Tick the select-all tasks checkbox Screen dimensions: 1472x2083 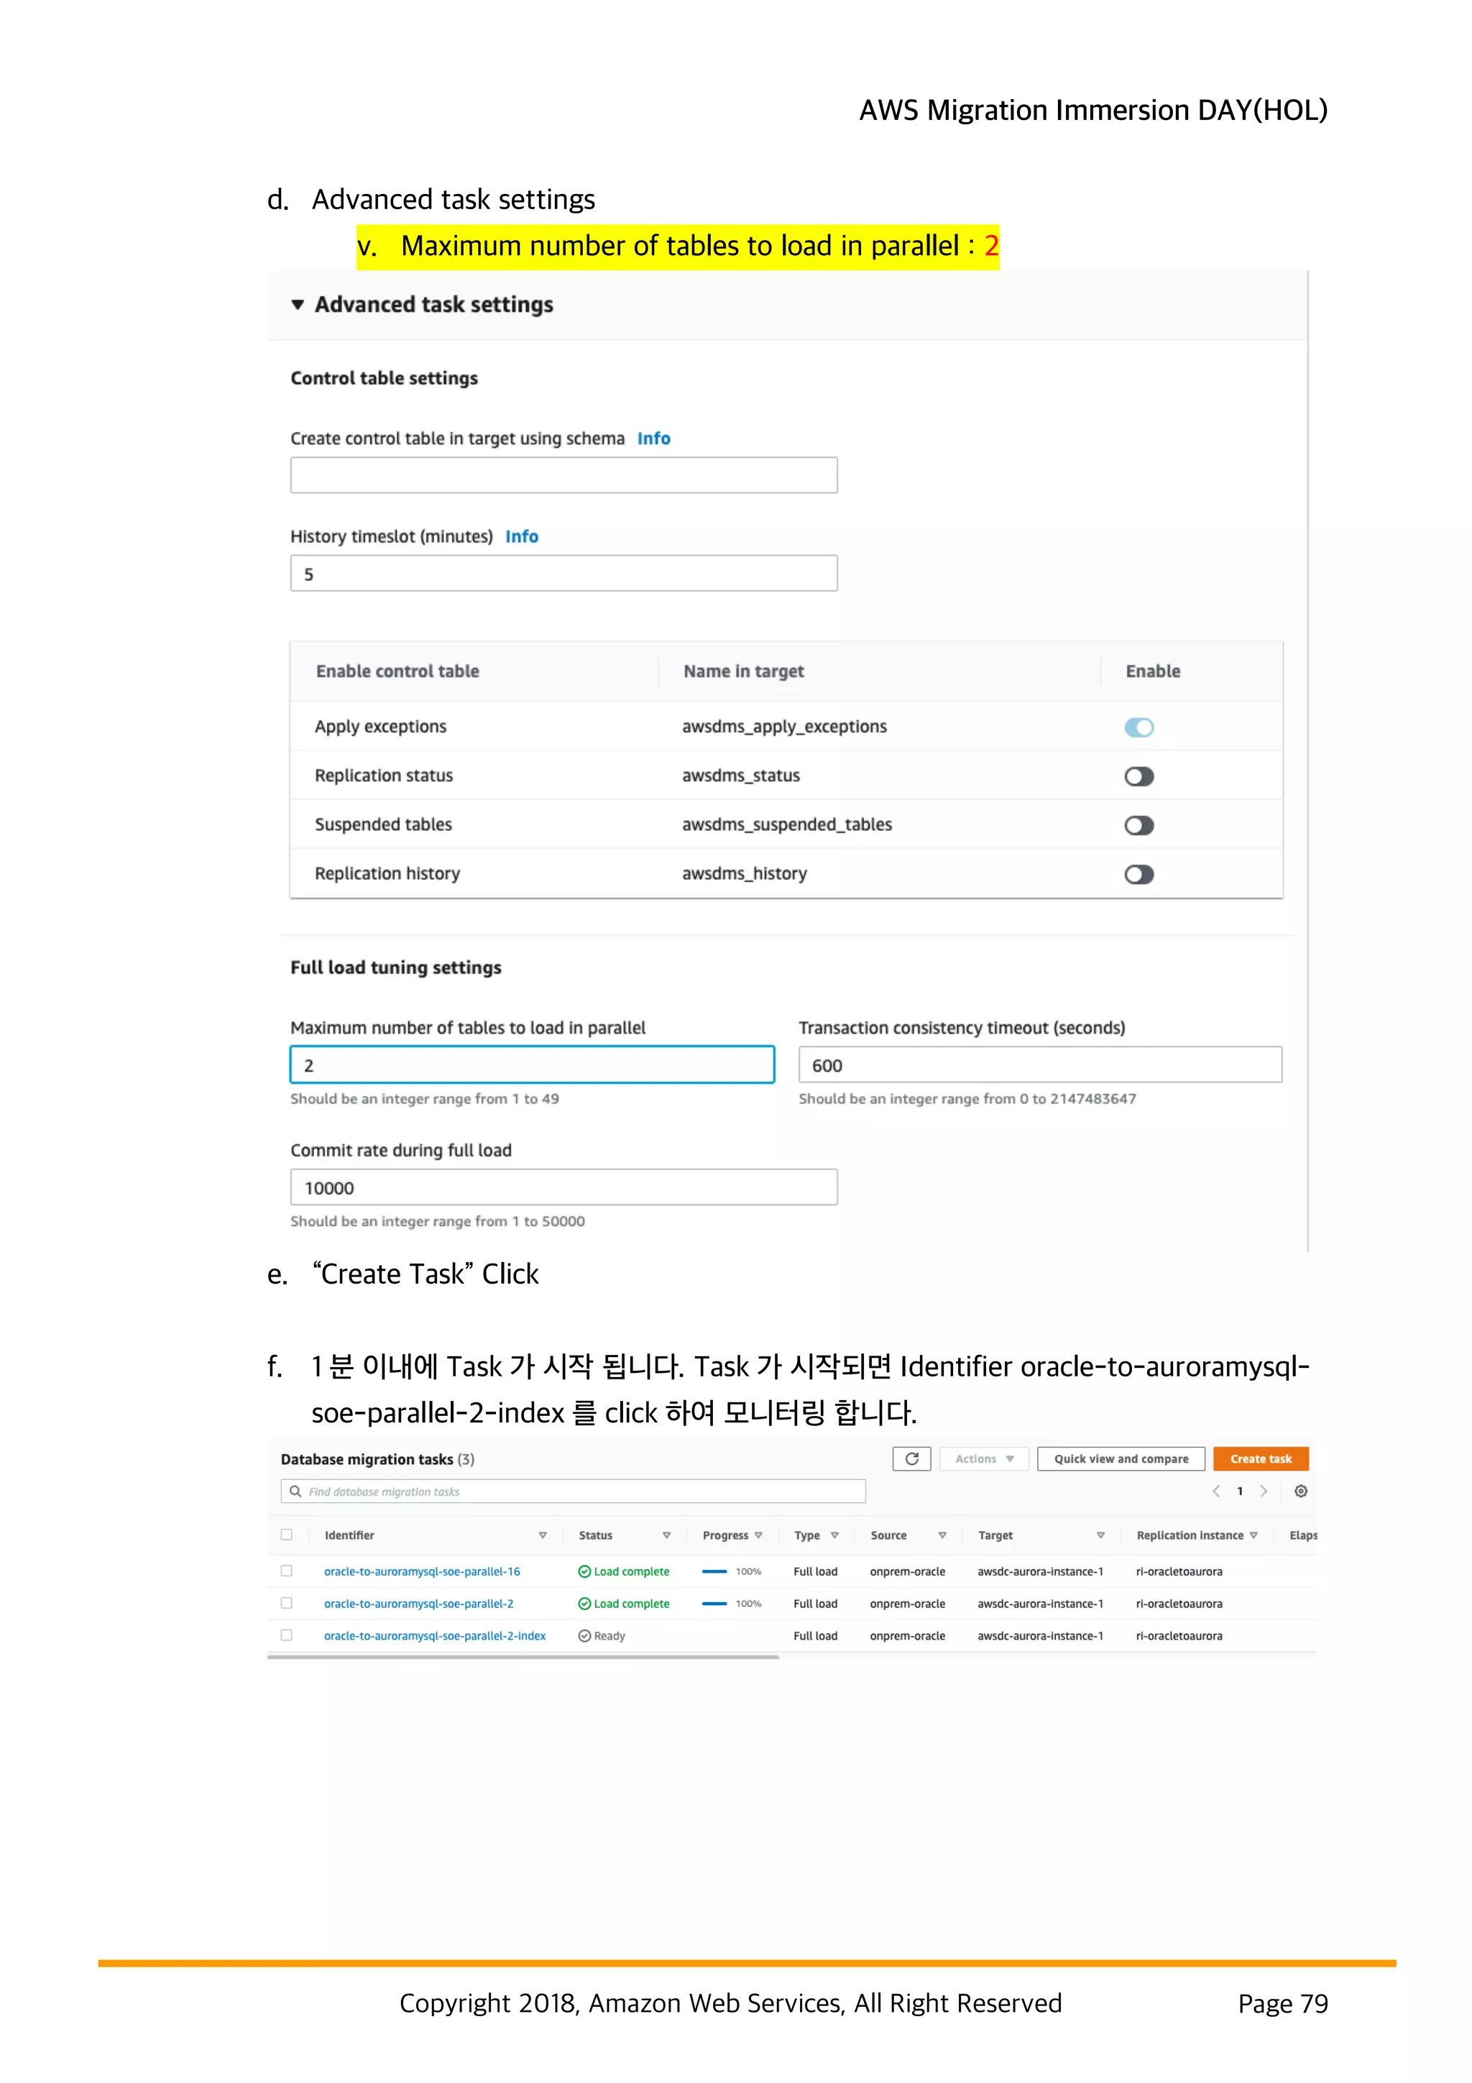[x=287, y=1535]
